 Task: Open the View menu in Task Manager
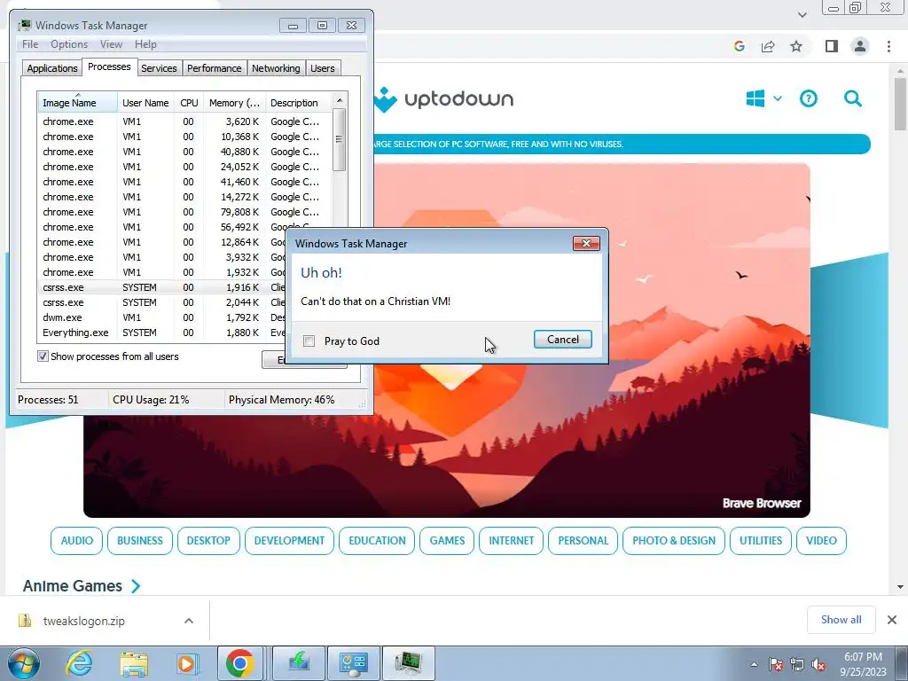point(111,44)
